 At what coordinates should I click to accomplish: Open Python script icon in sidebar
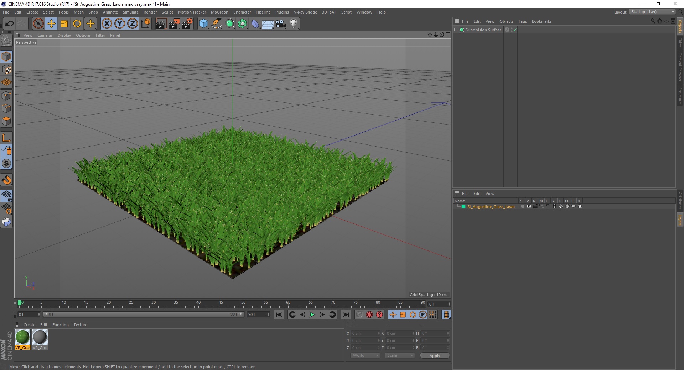(6, 222)
